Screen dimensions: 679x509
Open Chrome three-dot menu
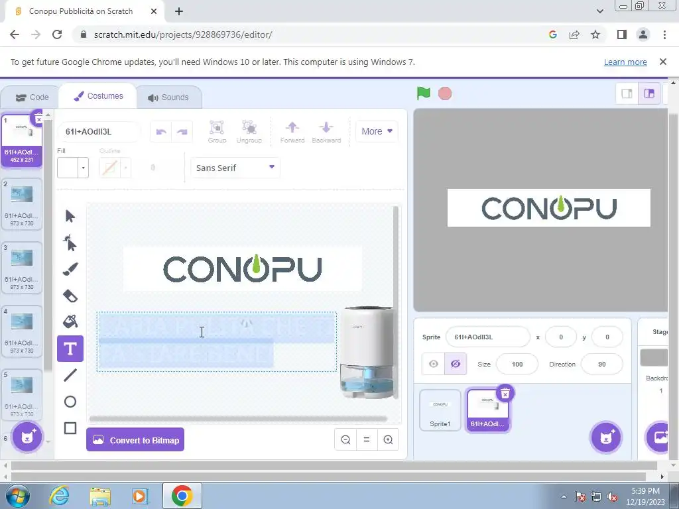[x=664, y=34]
